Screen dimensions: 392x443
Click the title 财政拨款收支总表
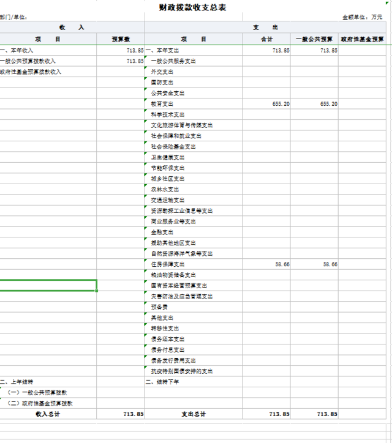coord(192,7)
